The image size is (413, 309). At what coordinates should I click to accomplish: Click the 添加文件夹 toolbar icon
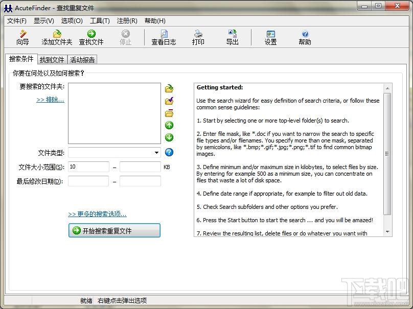57,37
